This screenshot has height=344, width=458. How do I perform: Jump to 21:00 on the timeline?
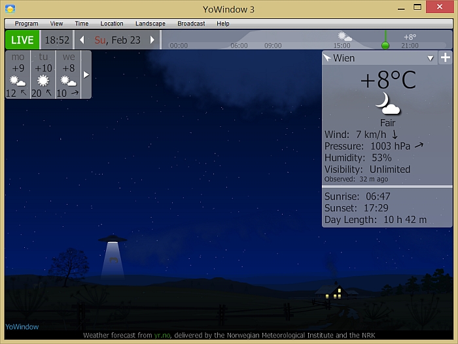(410, 46)
